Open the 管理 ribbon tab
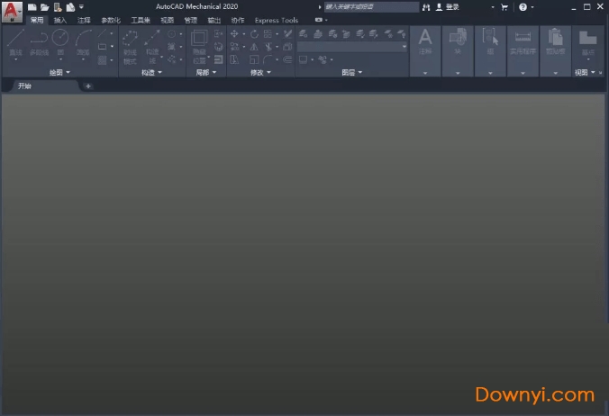609x416 pixels. (191, 20)
